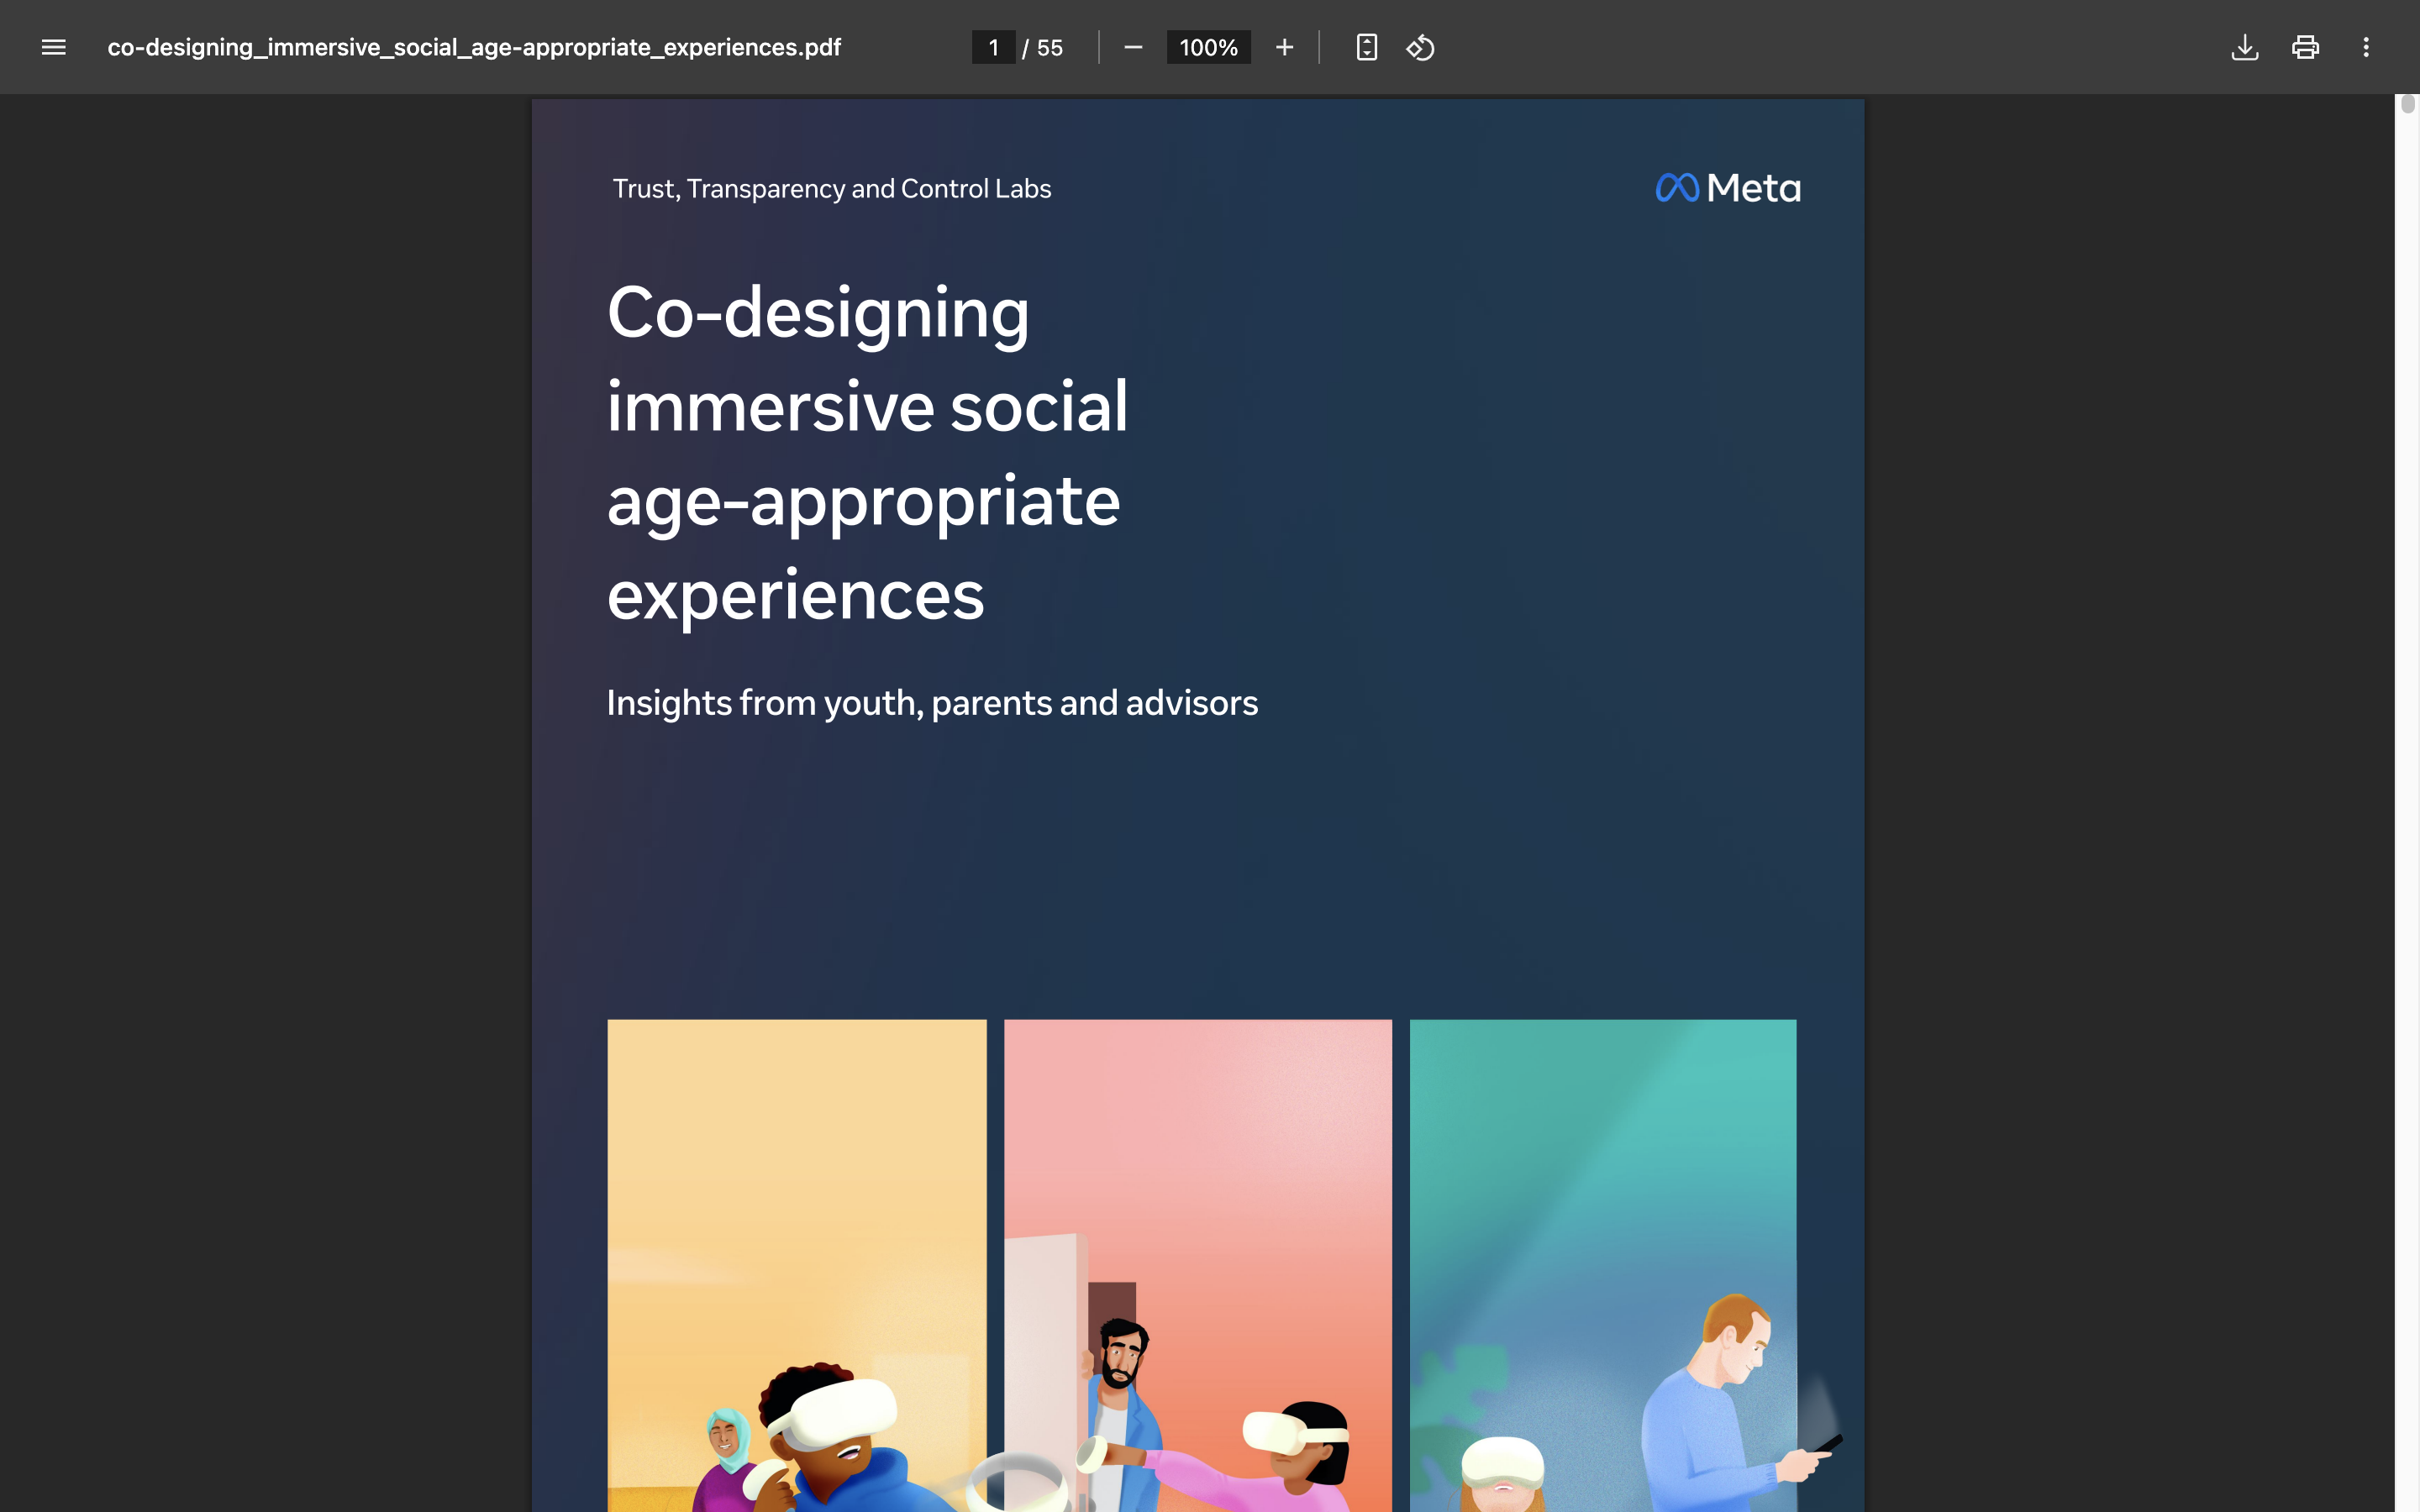This screenshot has width=2420, height=1512.
Task: Click Trust, Transparency and Control Labs text
Action: coord(831,188)
